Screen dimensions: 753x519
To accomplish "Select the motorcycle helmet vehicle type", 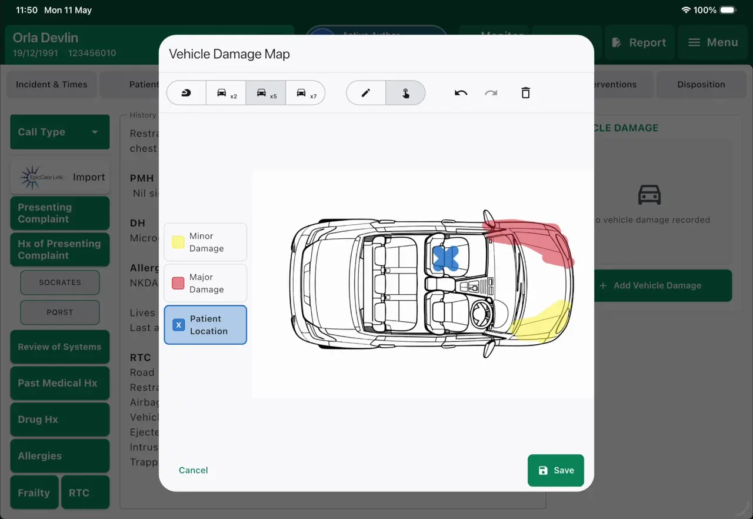I will 186,93.
